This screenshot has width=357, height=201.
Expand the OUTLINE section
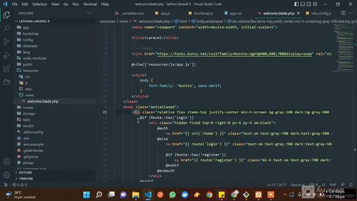(x=25, y=173)
